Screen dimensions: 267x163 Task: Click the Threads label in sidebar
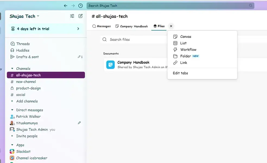tap(23, 44)
